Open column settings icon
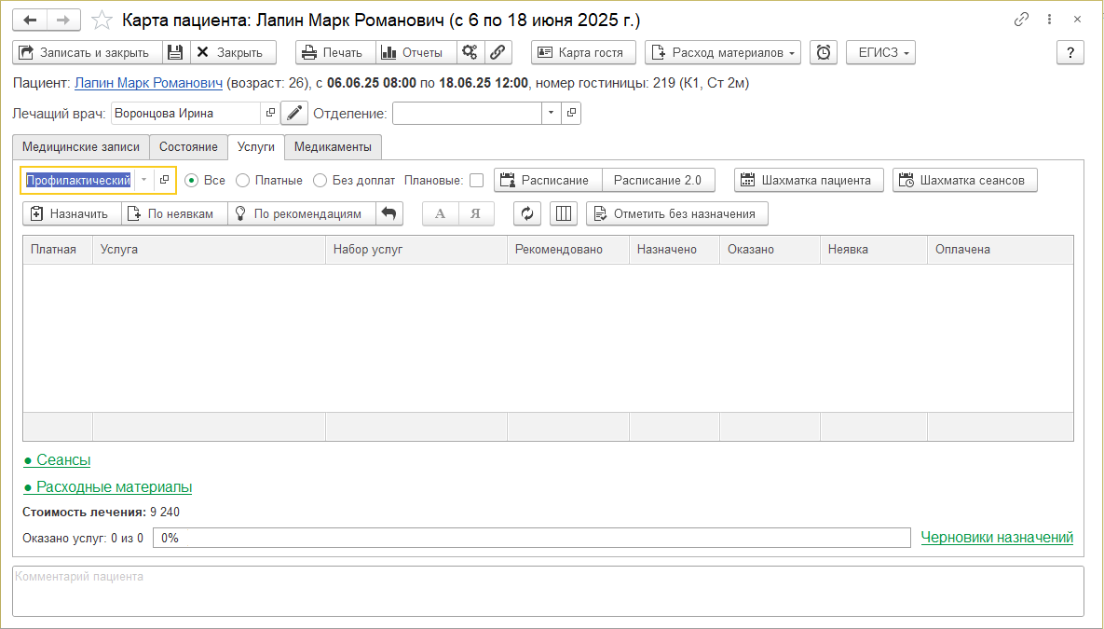This screenshot has width=1104, height=629. (x=564, y=213)
